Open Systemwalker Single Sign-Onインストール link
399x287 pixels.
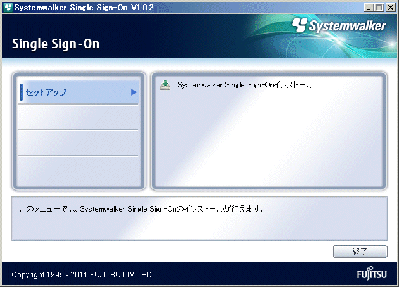(245, 85)
